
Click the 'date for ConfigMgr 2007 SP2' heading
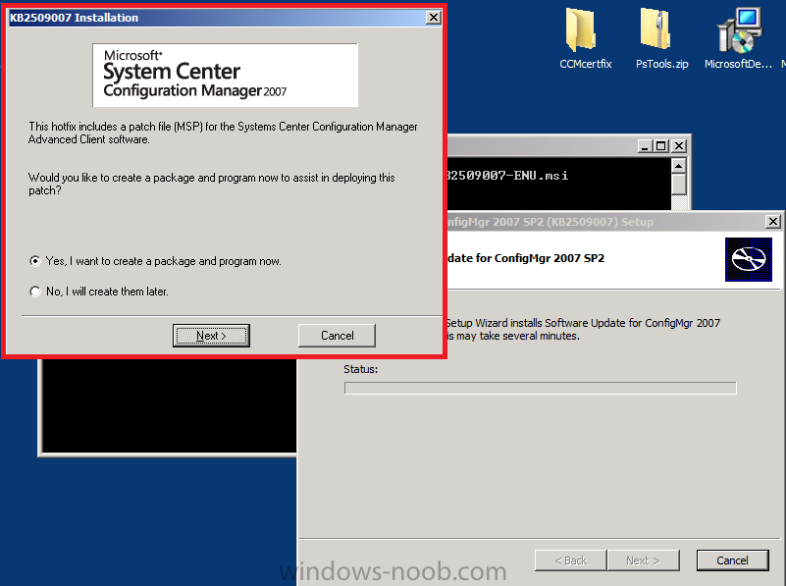[x=526, y=258]
